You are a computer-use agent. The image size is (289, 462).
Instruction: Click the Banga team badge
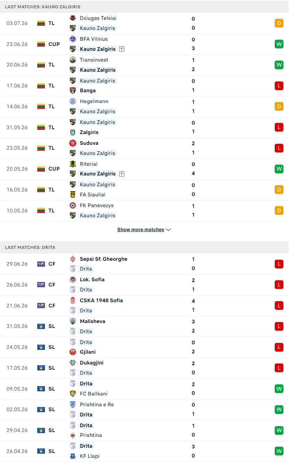point(73,91)
